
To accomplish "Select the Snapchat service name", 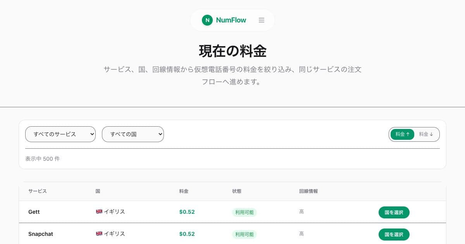I will pos(41,234).
